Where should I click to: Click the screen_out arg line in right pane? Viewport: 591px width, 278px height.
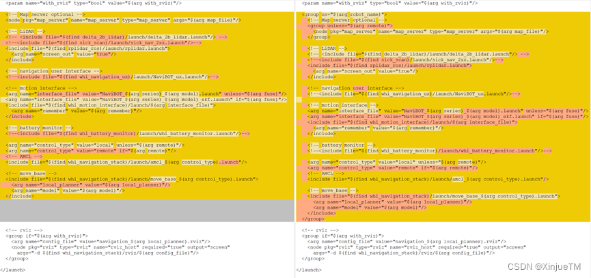click(x=366, y=71)
